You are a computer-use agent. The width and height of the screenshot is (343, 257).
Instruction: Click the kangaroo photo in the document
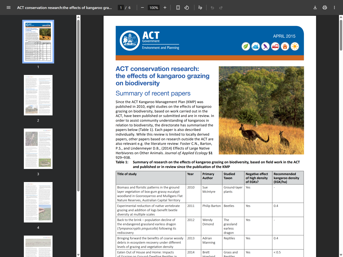pos(261,110)
